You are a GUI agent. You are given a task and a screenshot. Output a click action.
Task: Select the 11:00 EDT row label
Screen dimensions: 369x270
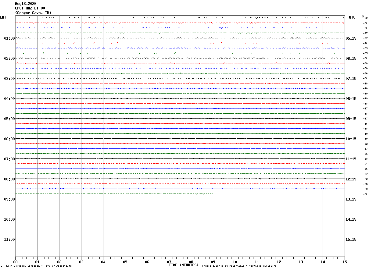click(x=9, y=240)
